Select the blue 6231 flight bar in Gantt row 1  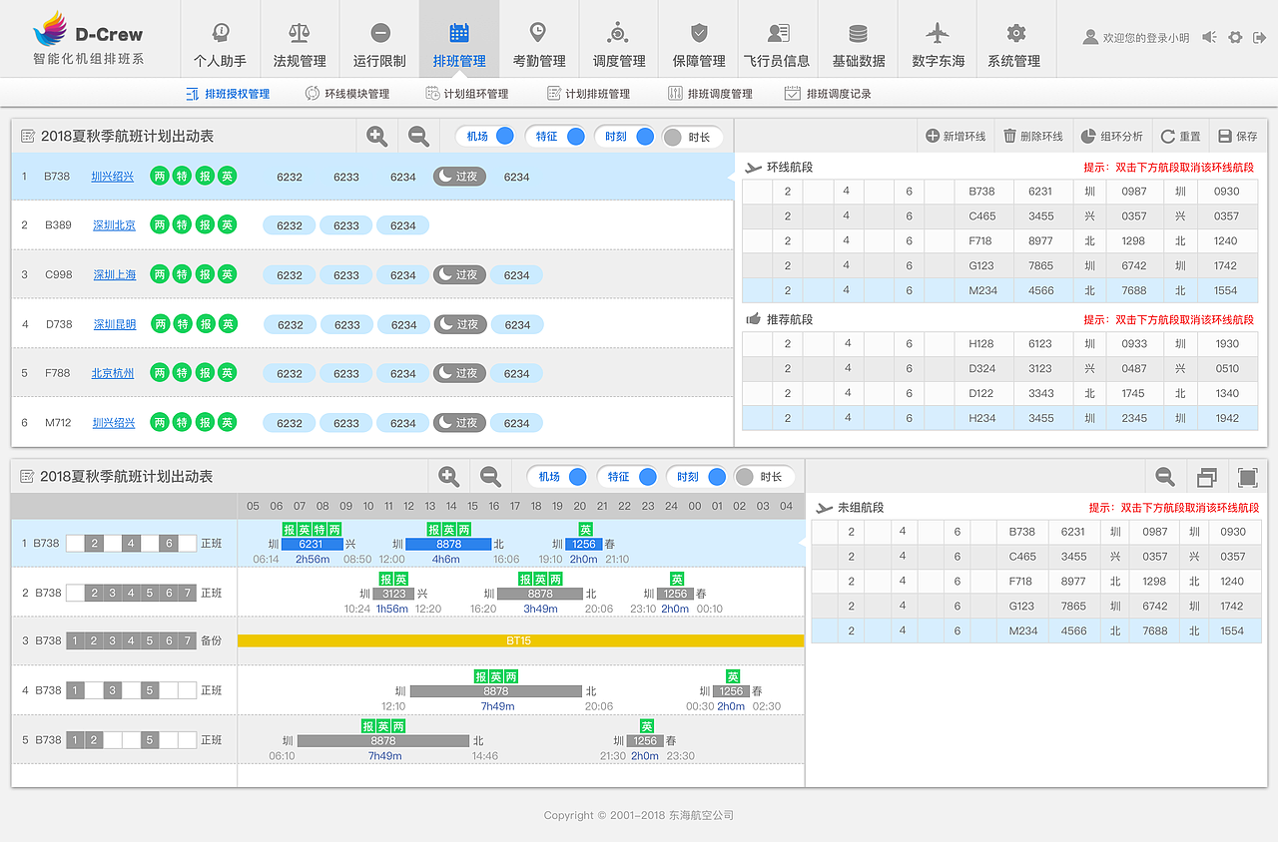point(312,544)
